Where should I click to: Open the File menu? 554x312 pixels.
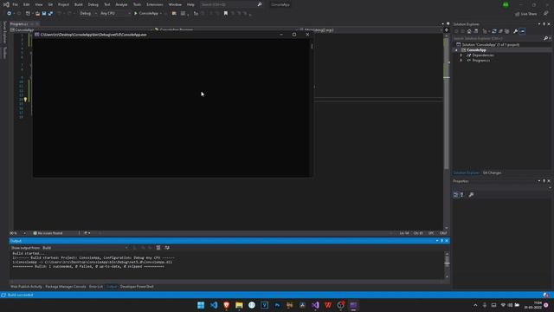coord(16,4)
